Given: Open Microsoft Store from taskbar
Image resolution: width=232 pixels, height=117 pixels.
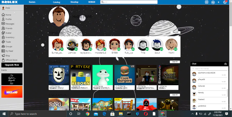Looking at the screenshot, I should [x=112, y=114].
